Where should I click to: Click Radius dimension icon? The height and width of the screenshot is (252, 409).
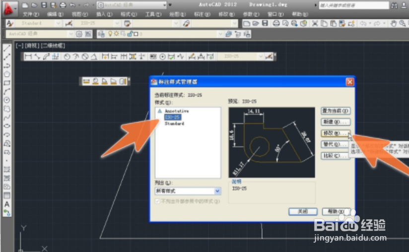pyautogui.click(x=67, y=56)
